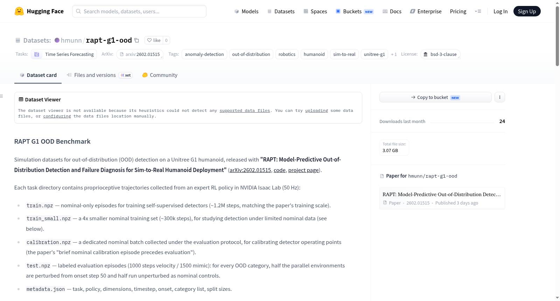Focus the search models, datasets, users field
Image resolution: width=560 pixels, height=301 pixels.
coord(139,11)
